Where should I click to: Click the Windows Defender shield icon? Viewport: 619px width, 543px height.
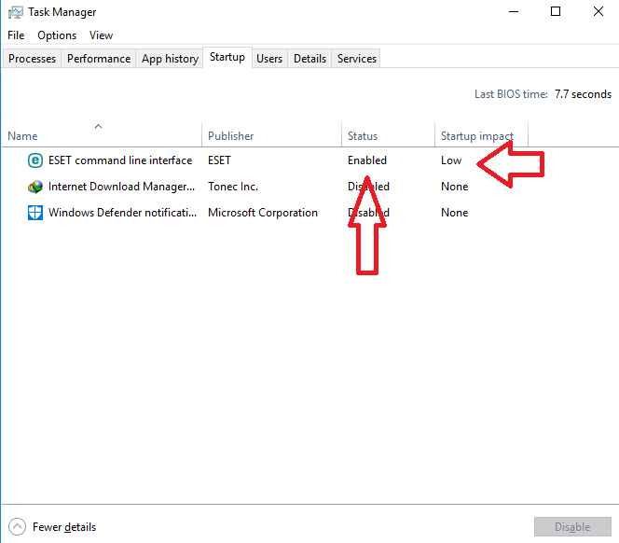click(x=35, y=213)
